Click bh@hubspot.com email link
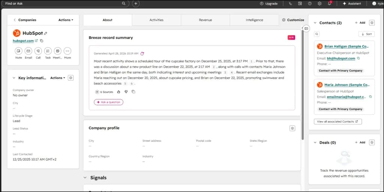 (x=341, y=59)
